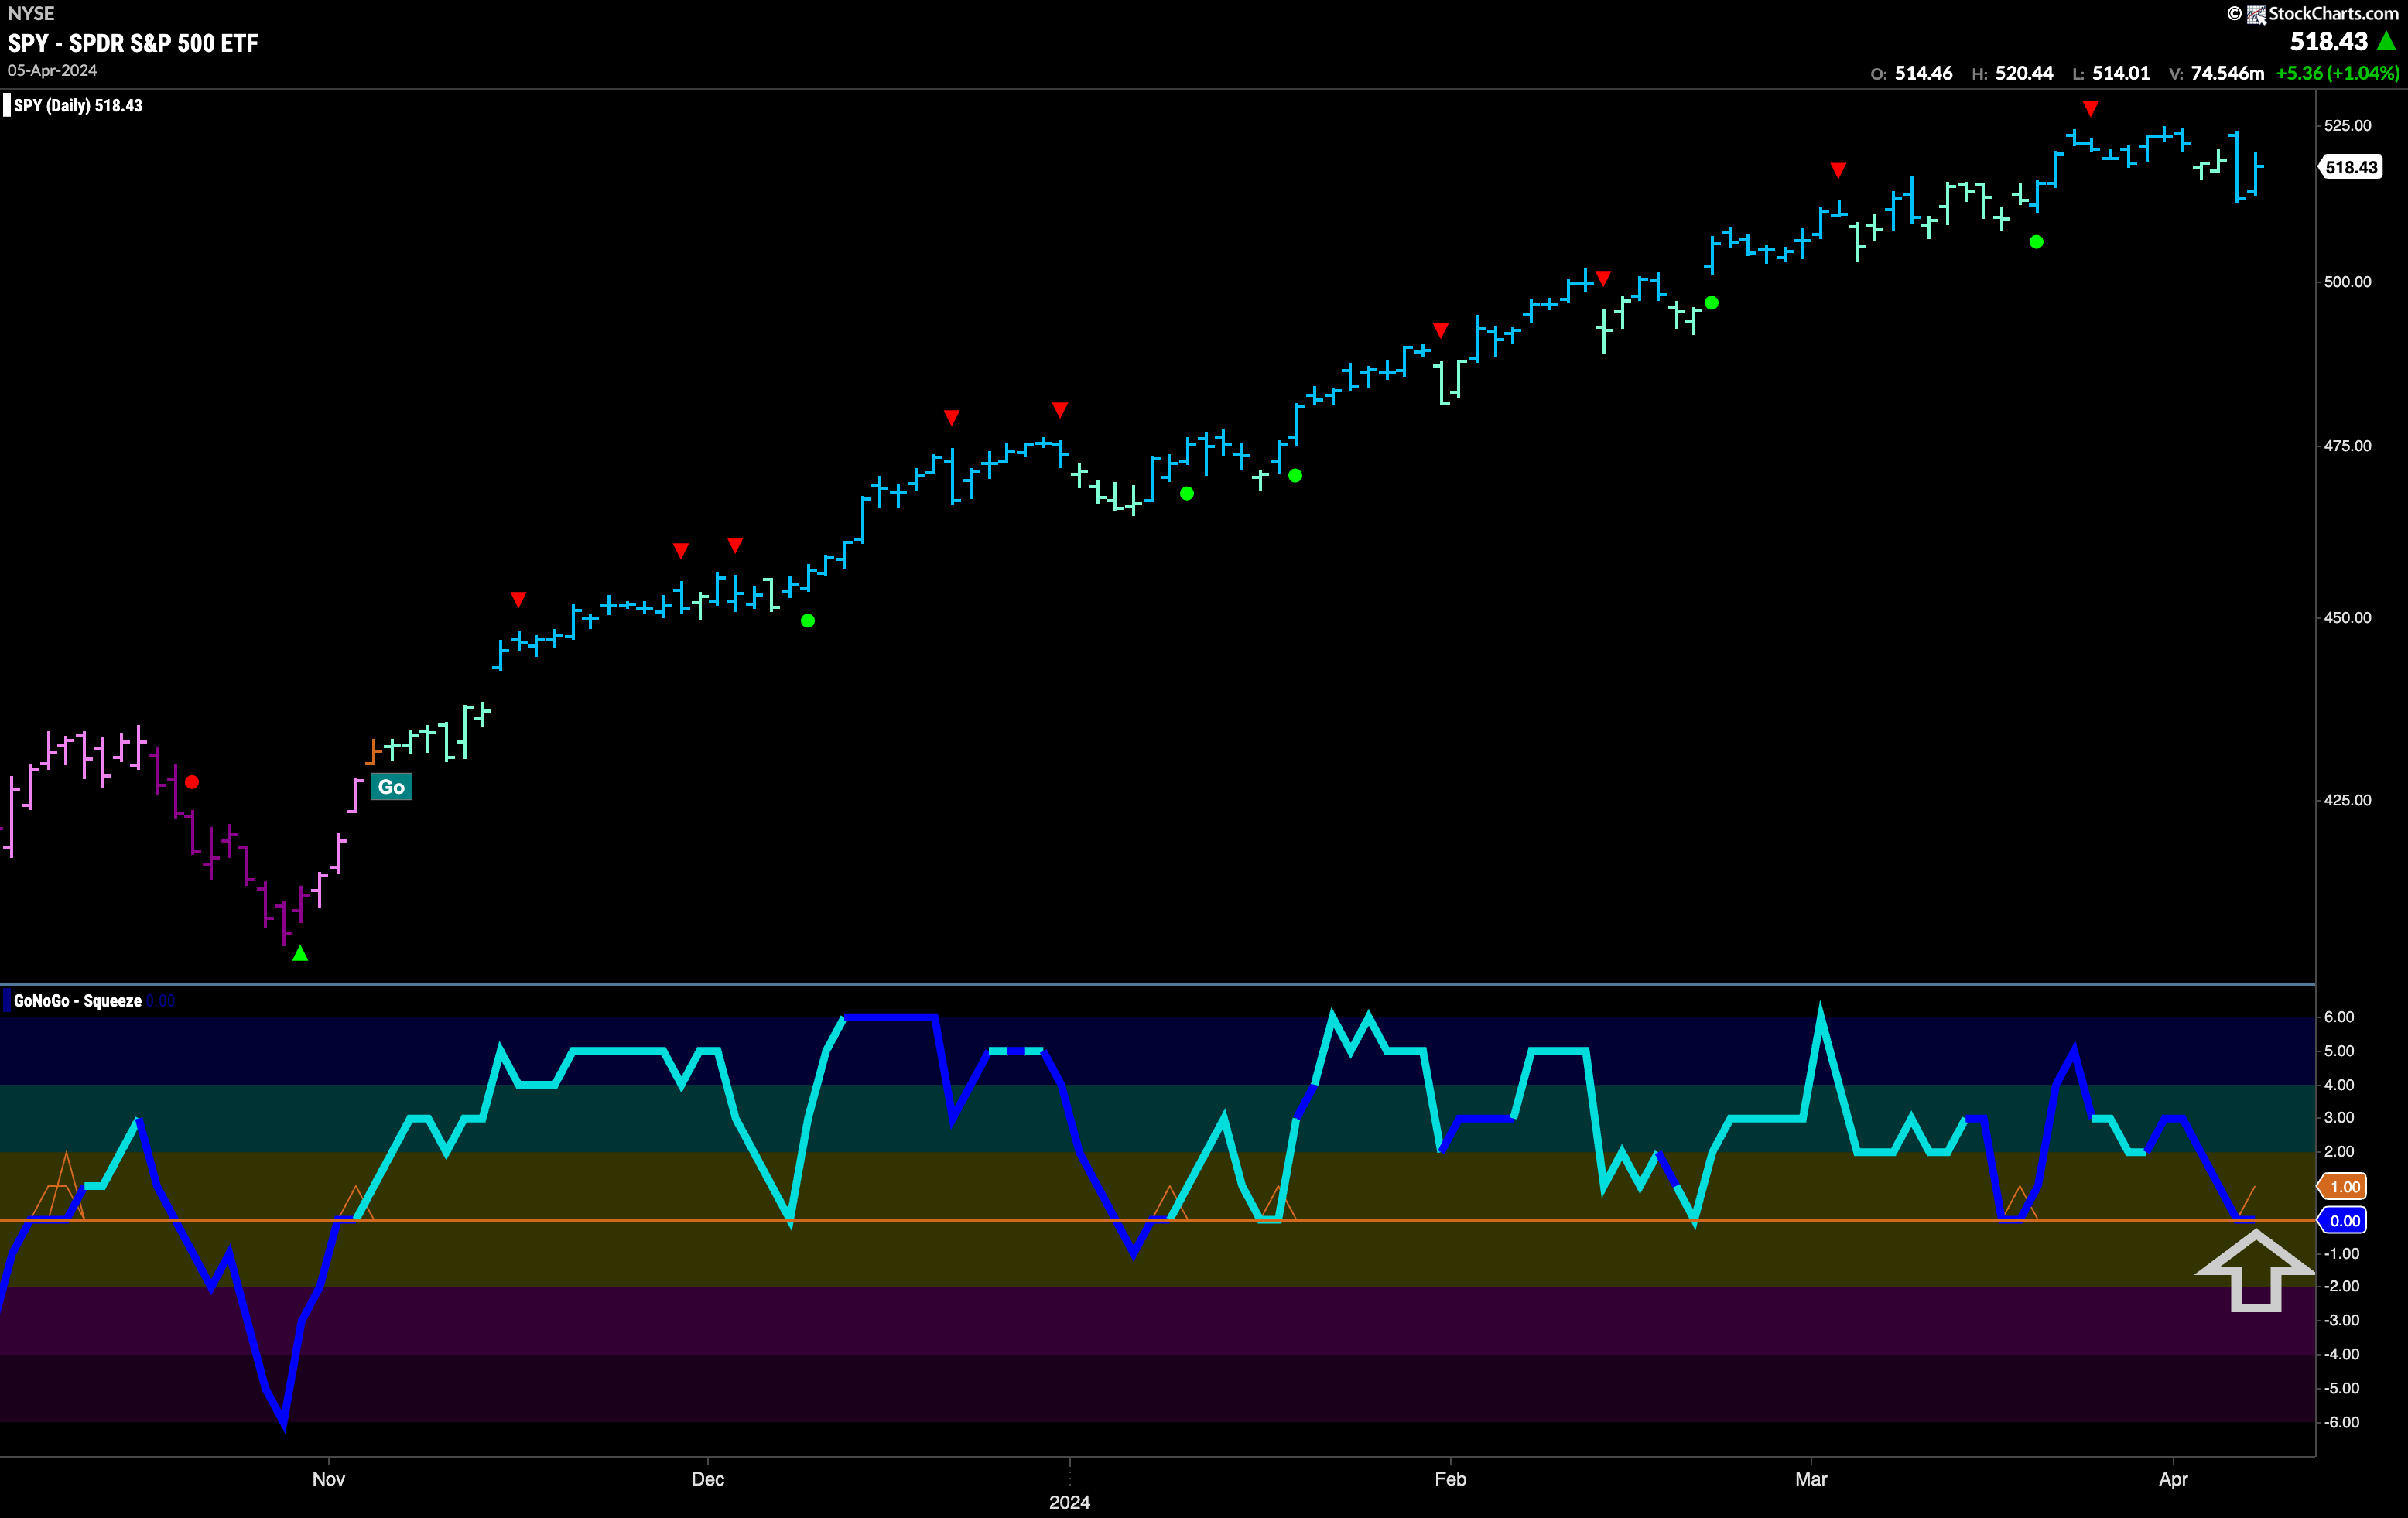This screenshot has height=1518, width=2408.
Task: Click the open value 514.46
Action: click(1923, 73)
